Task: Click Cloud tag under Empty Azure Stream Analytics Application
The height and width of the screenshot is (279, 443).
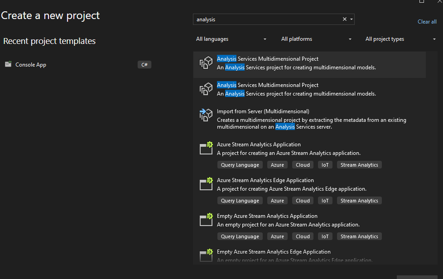Action: [x=303, y=236]
